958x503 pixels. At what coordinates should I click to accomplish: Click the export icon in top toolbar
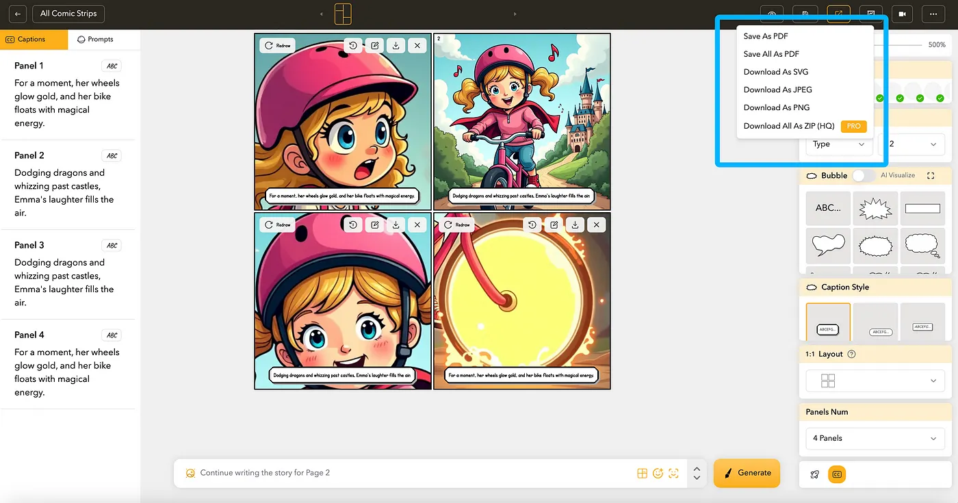[838, 14]
